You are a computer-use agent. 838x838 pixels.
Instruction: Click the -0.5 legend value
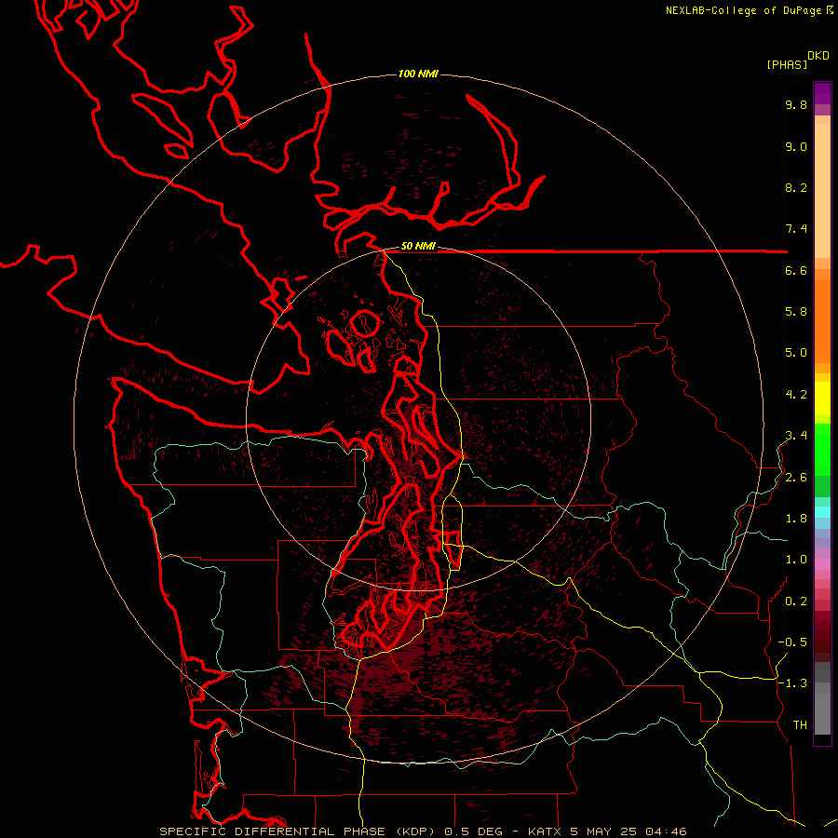(x=792, y=642)
